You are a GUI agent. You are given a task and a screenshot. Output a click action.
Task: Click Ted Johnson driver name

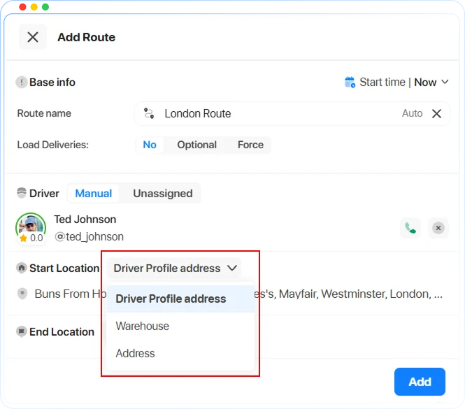click(x=85, y=219)
